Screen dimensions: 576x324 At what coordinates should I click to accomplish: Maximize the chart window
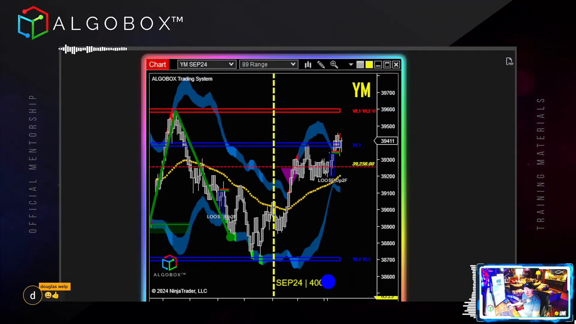387,64
